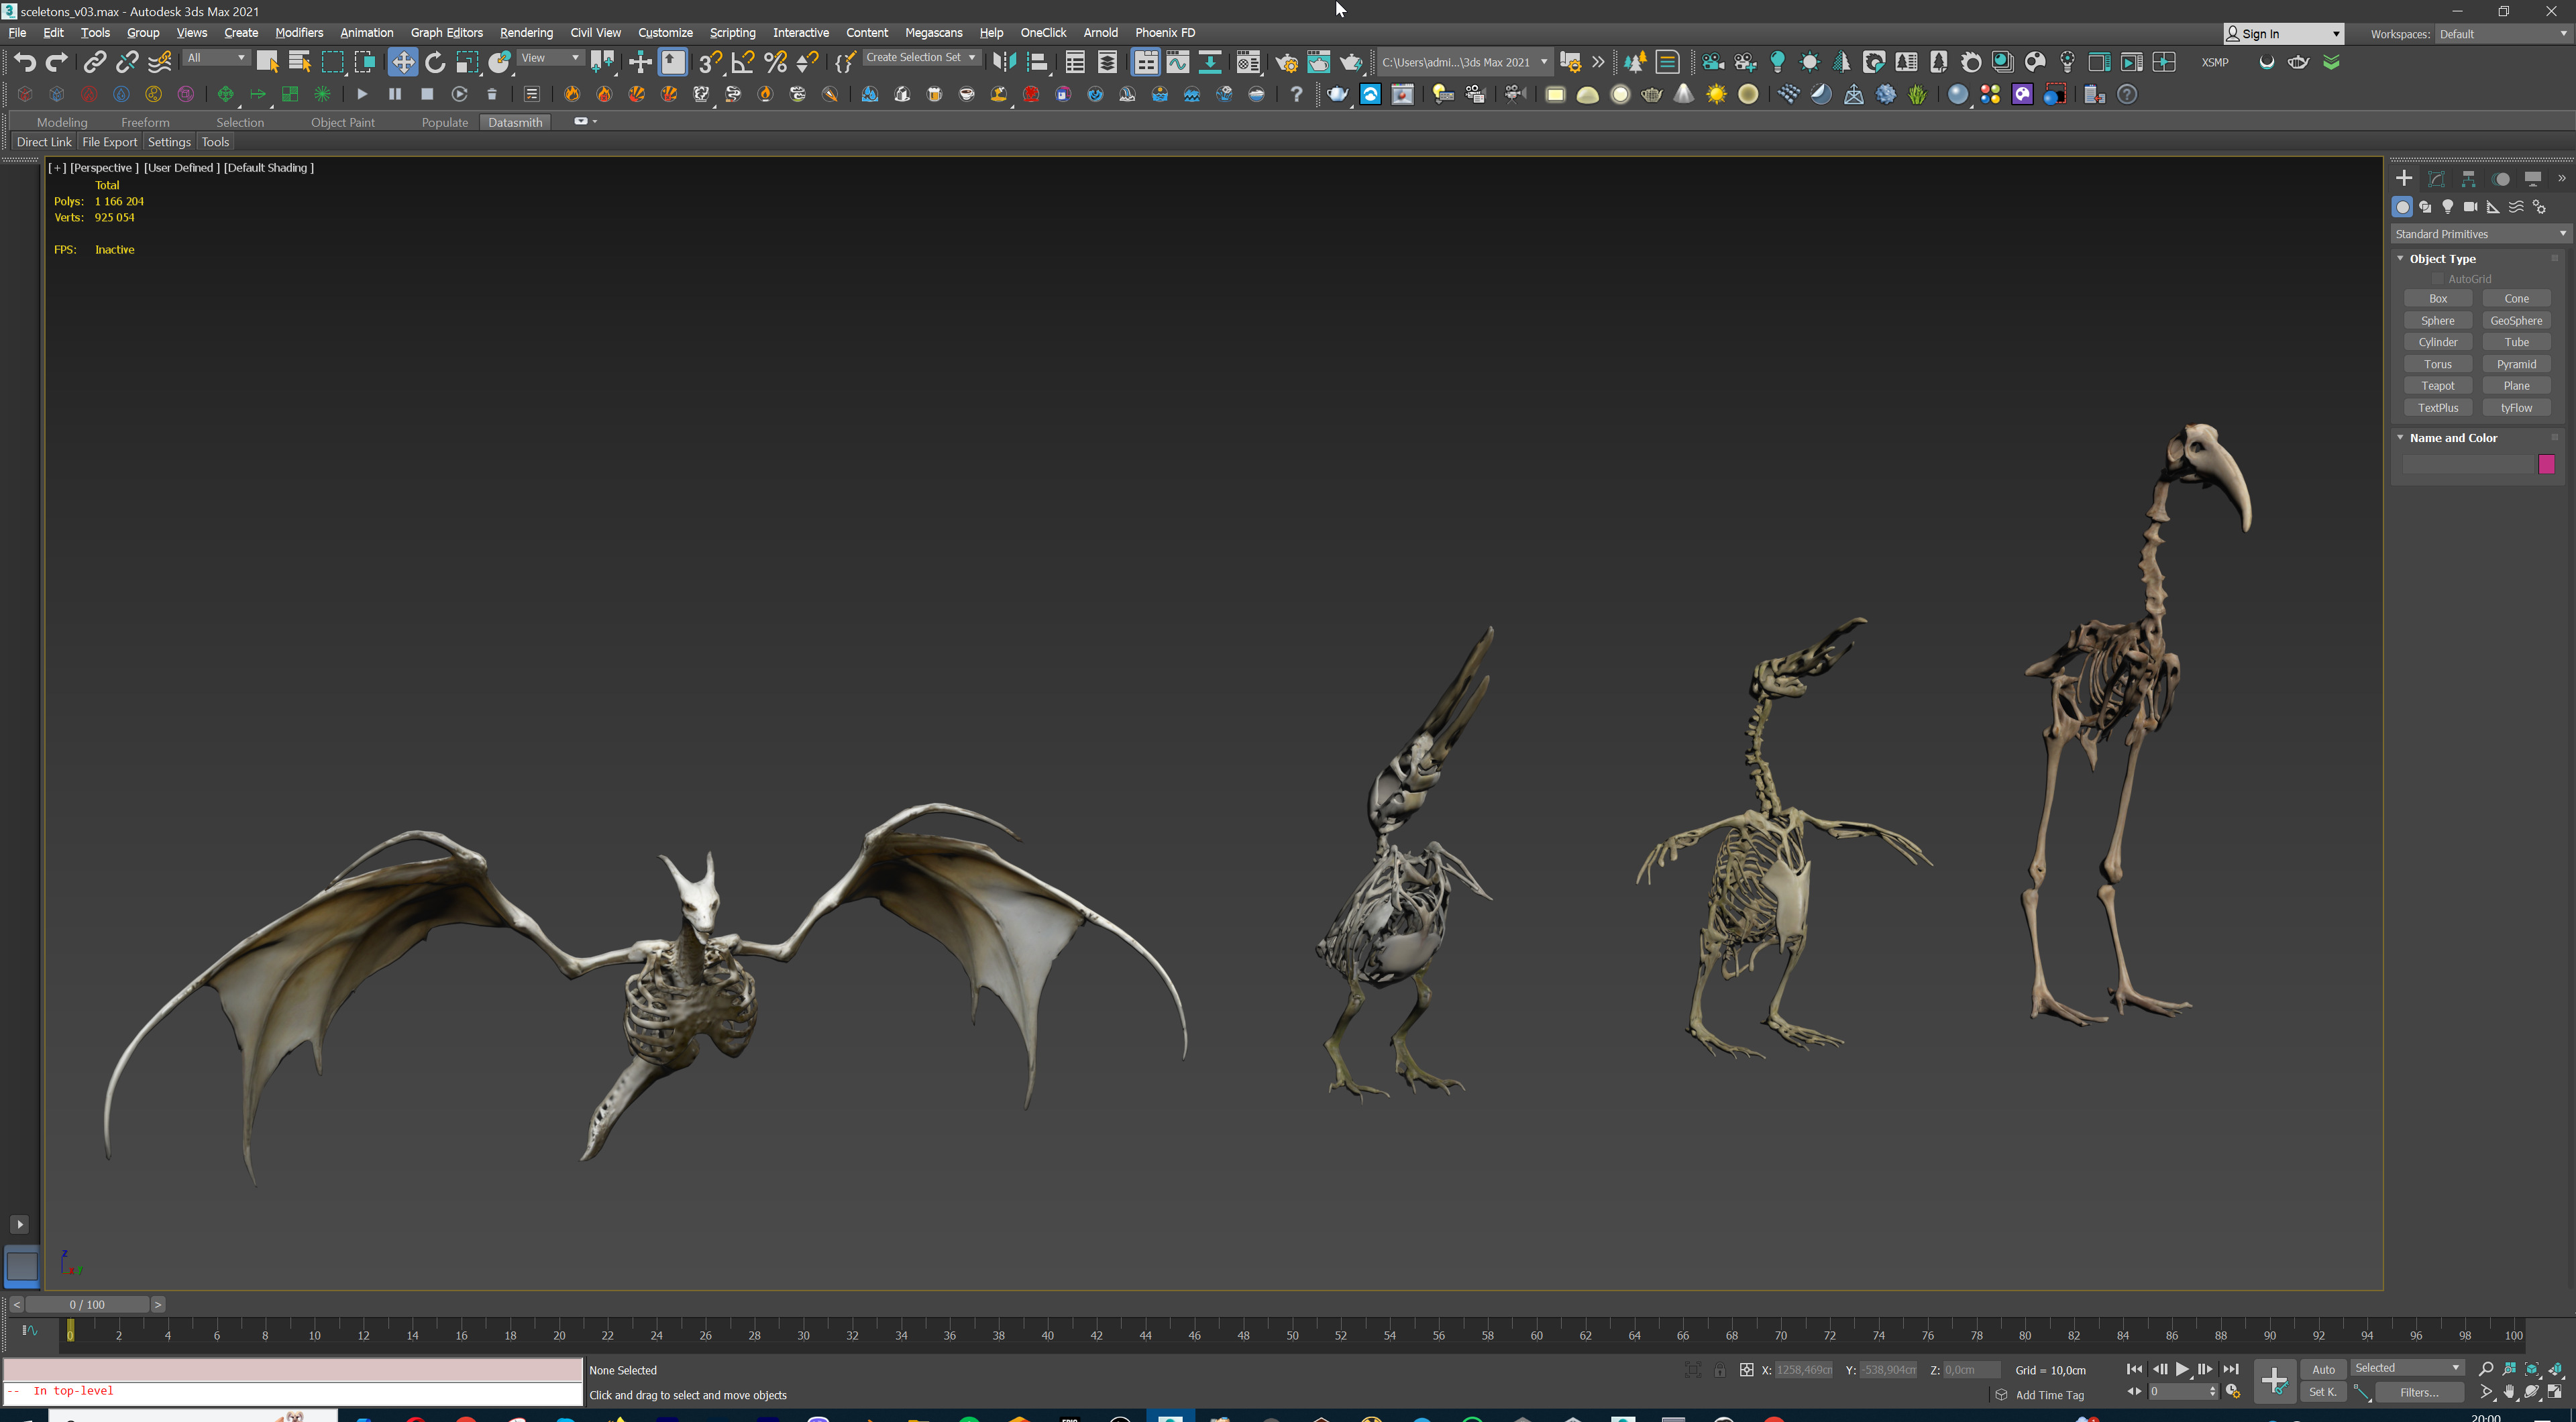Select the Cameras category icon
Image resolution: width=2576 pixels, height=1422 pixels.
pyautogui.click(x=2470, y=207)
